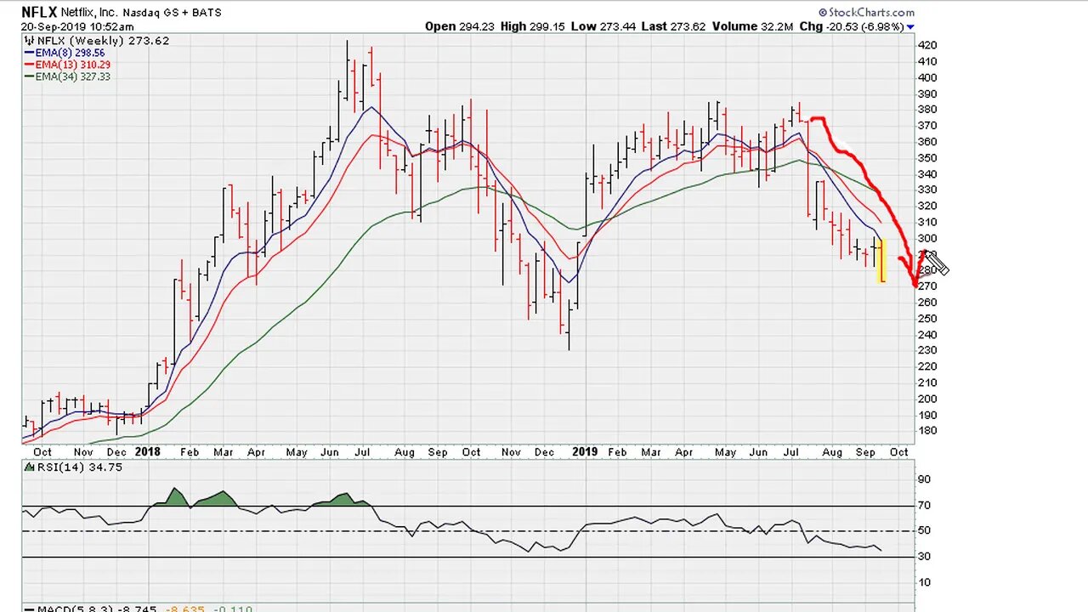This screenshot has width=1088, height=612.
Task: Click the blue EMA(8) line marker in legend
Action: [29, 53]
